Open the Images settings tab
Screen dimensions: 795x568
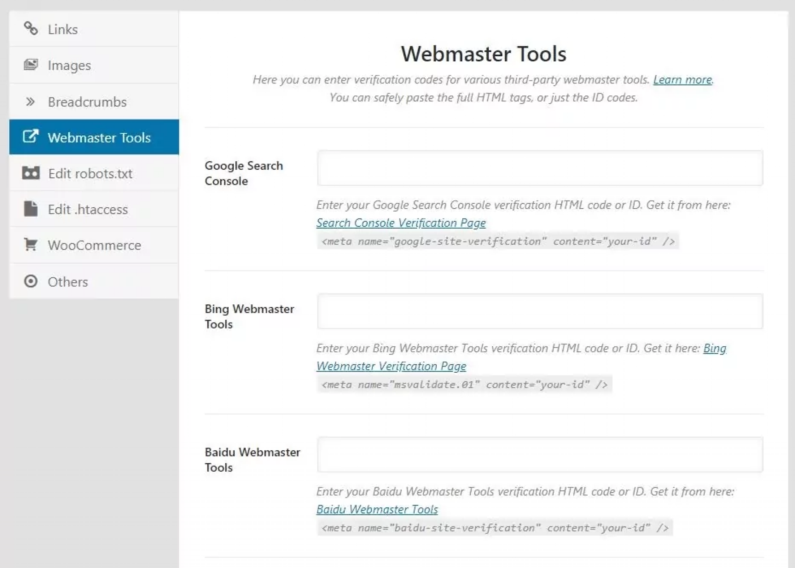[x=94, y=65]
